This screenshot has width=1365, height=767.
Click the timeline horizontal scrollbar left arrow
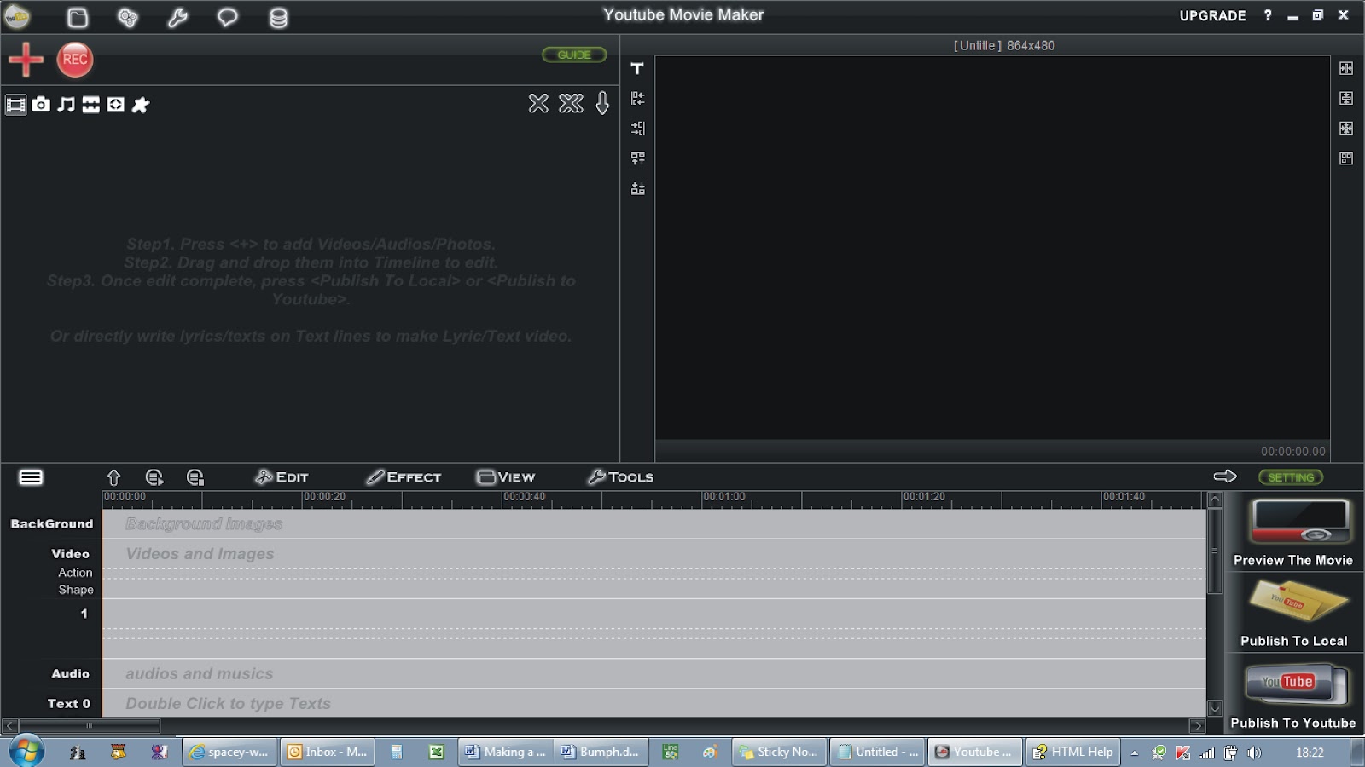tap(9, 726)
